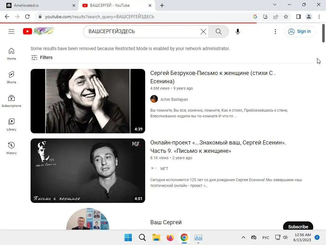Click the "4.6M views" text

click(x=160, y=88)
